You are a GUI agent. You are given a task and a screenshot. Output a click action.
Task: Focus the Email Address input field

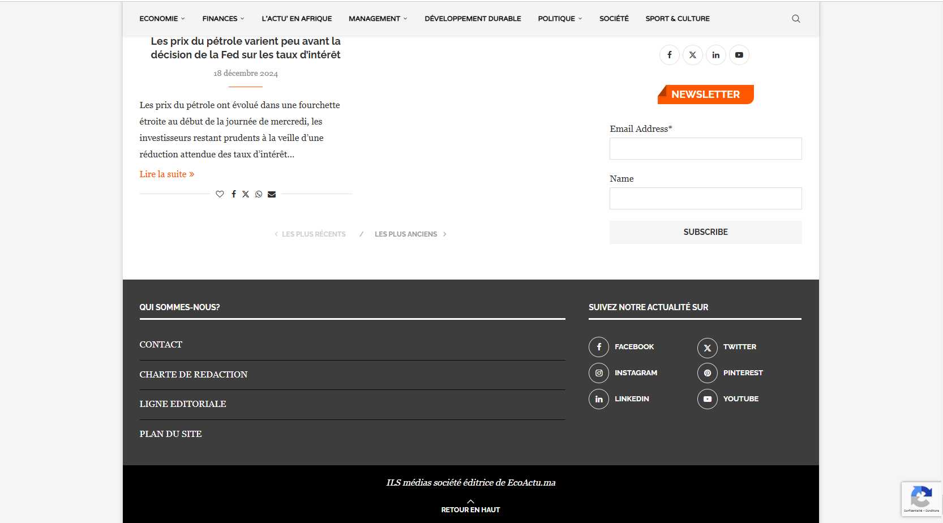[x=705, y=149]
